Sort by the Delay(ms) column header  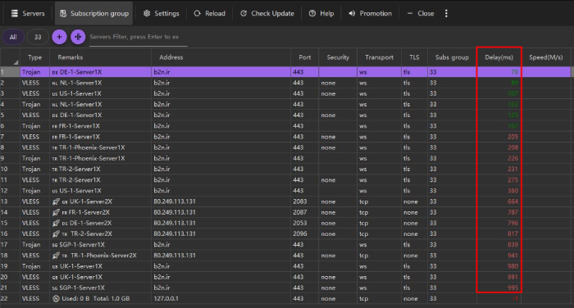click(x=499, y=57)
